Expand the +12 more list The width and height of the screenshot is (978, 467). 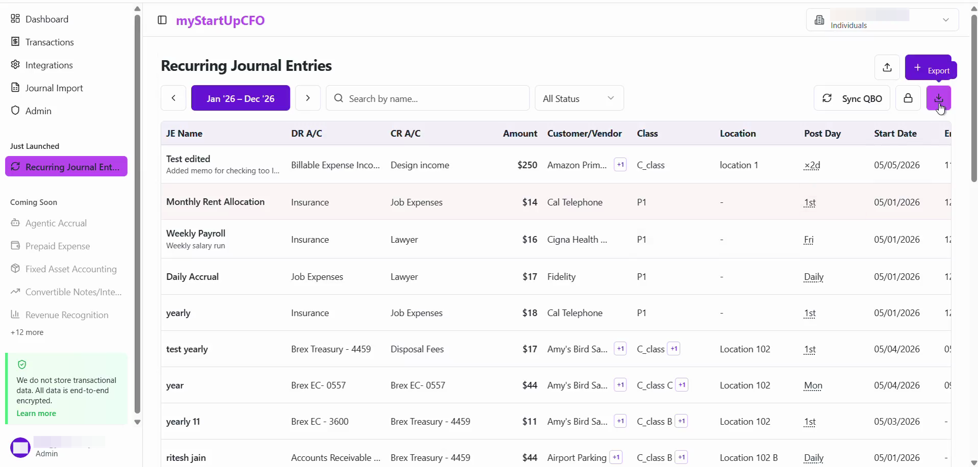point(27,332)
